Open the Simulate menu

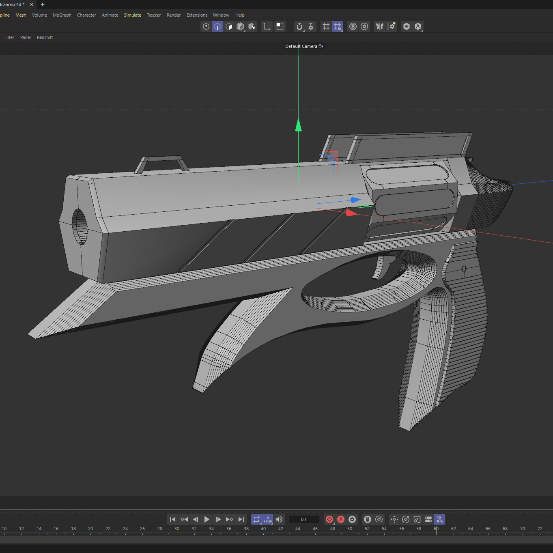tap(133, 15)
